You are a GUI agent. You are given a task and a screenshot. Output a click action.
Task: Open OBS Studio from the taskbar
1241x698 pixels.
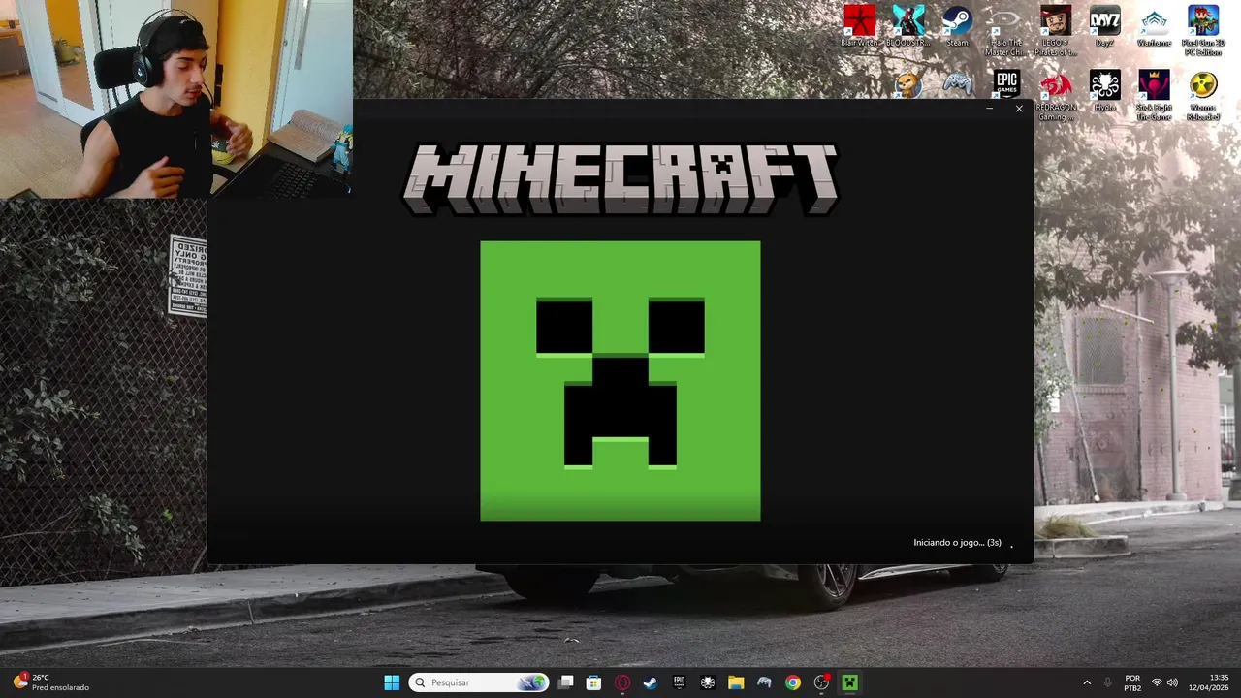(x=821, y=682)
